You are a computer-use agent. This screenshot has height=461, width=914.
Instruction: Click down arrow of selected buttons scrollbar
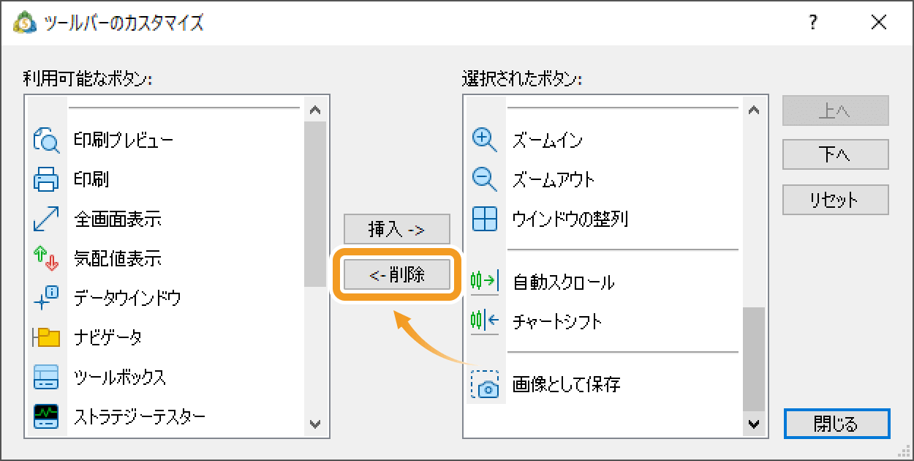tap(754, 424)
